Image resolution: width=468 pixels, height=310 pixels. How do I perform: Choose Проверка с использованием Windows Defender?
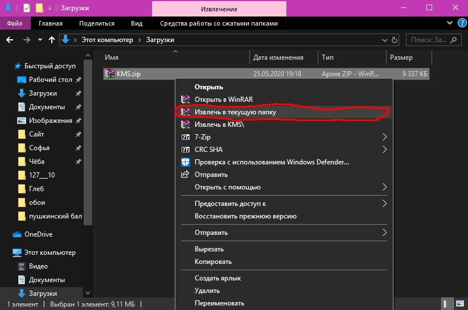click(284, 162)
